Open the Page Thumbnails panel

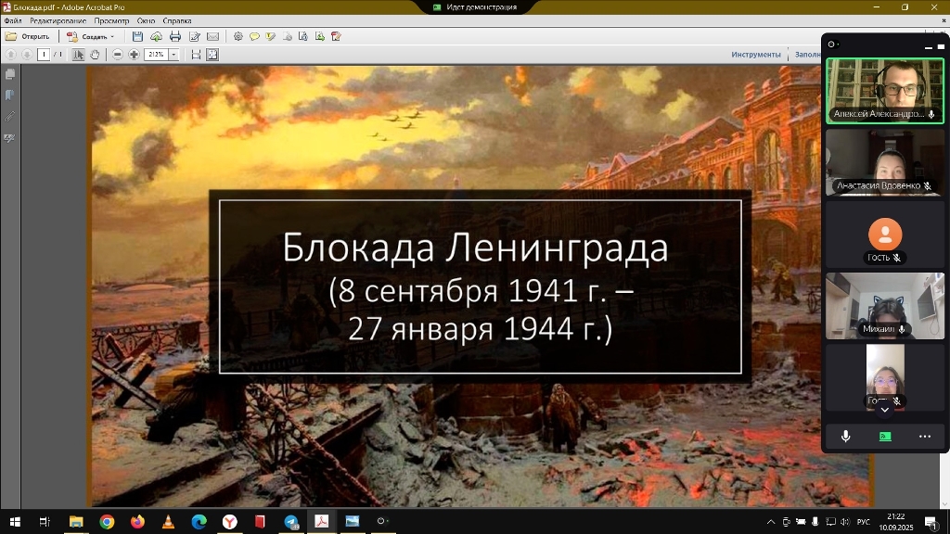click(x=10, y=74)
